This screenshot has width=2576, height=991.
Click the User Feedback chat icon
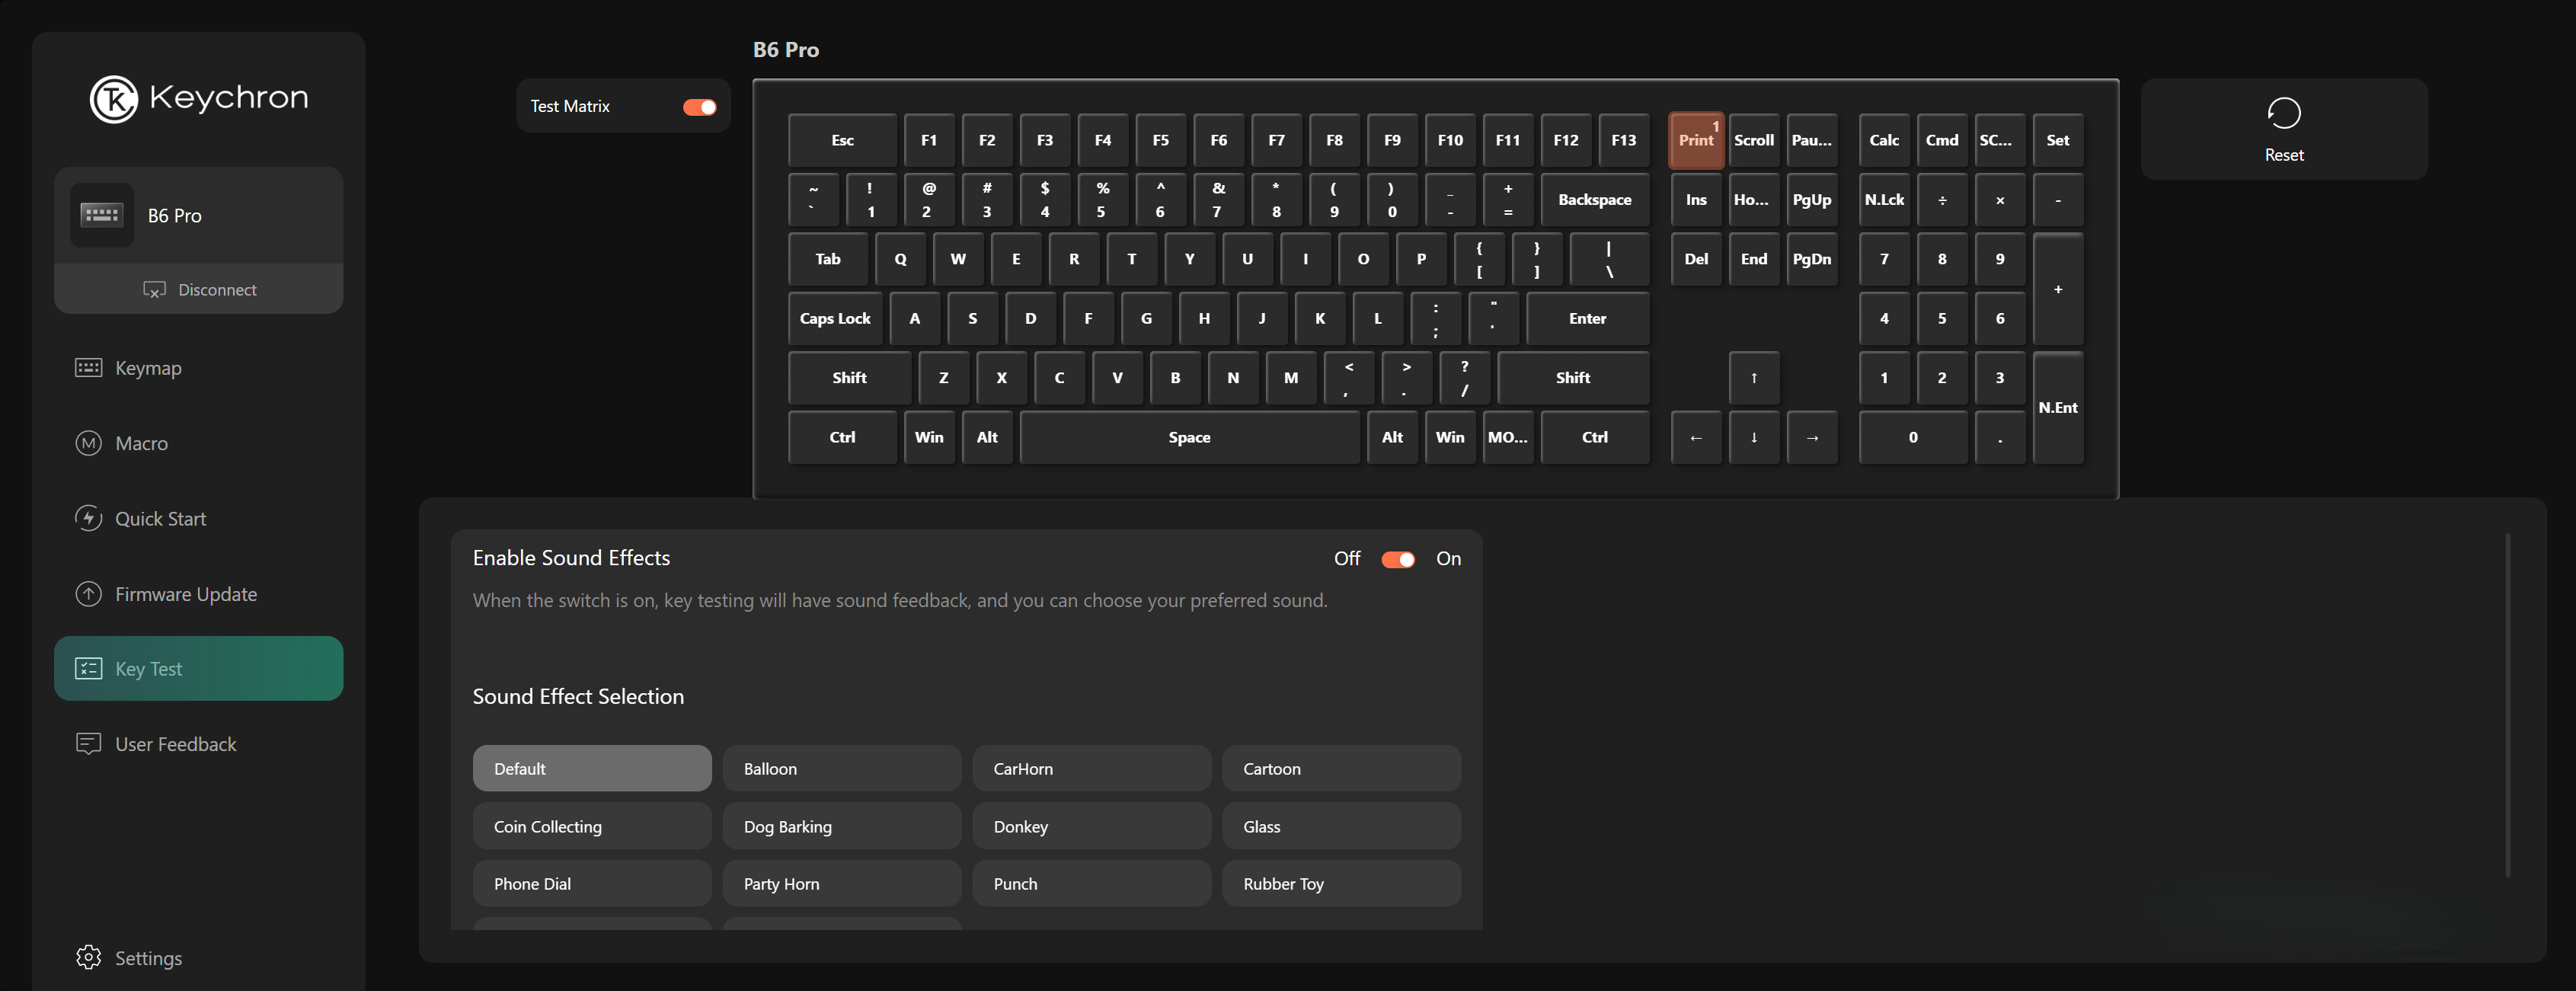pyautogui.click(x=89, y=744)
